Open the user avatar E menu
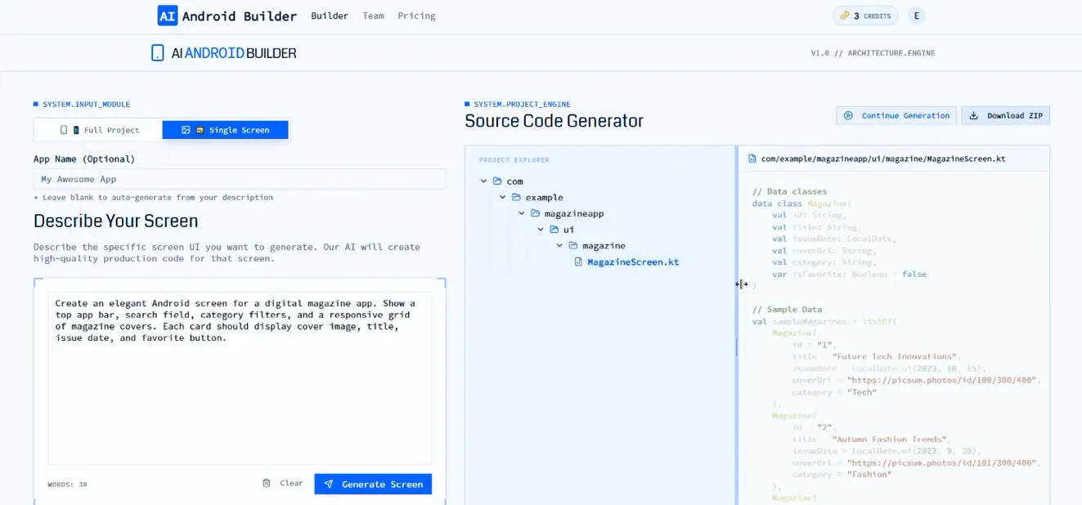1082x505 pixels. coord(916,16)
